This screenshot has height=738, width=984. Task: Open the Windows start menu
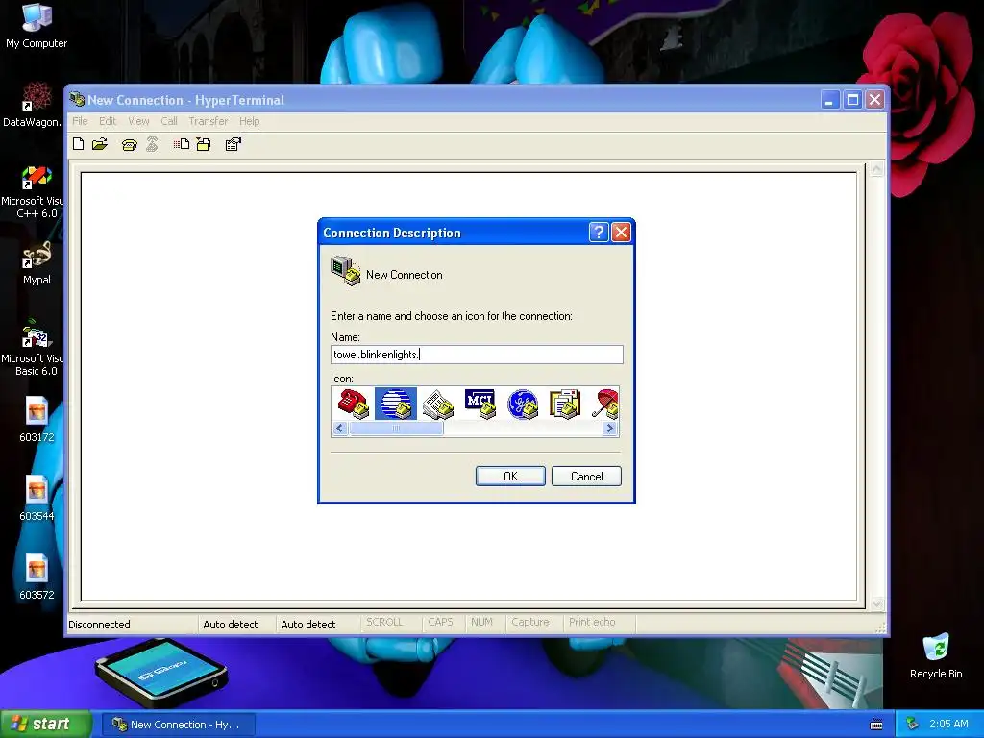click(45, 725)
